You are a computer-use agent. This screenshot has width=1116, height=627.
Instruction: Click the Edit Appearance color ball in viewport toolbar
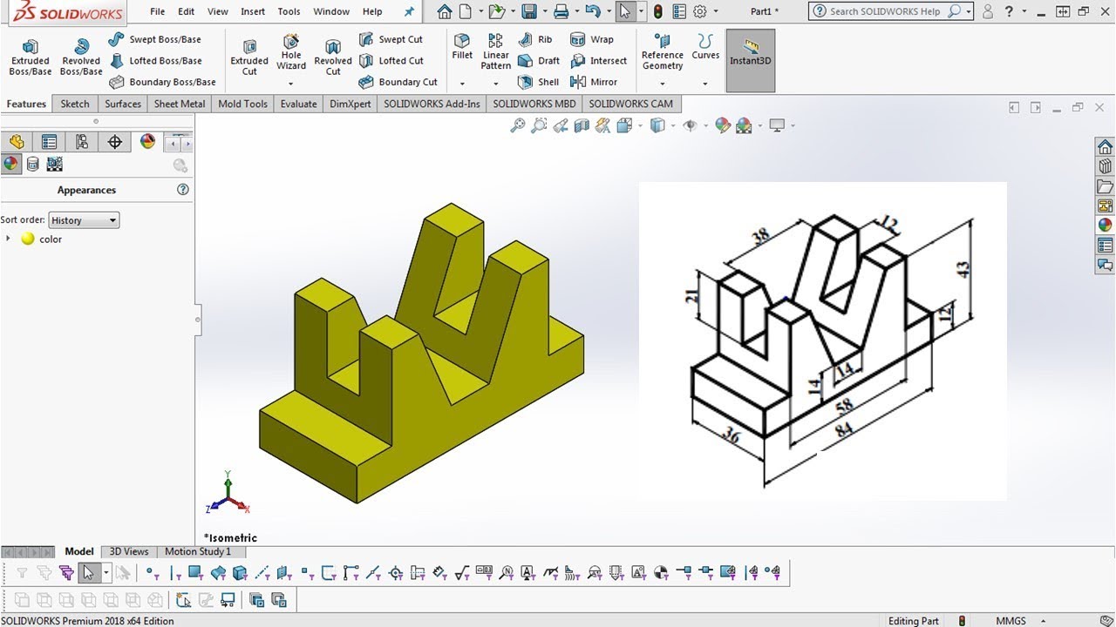[x=723, y=125]
